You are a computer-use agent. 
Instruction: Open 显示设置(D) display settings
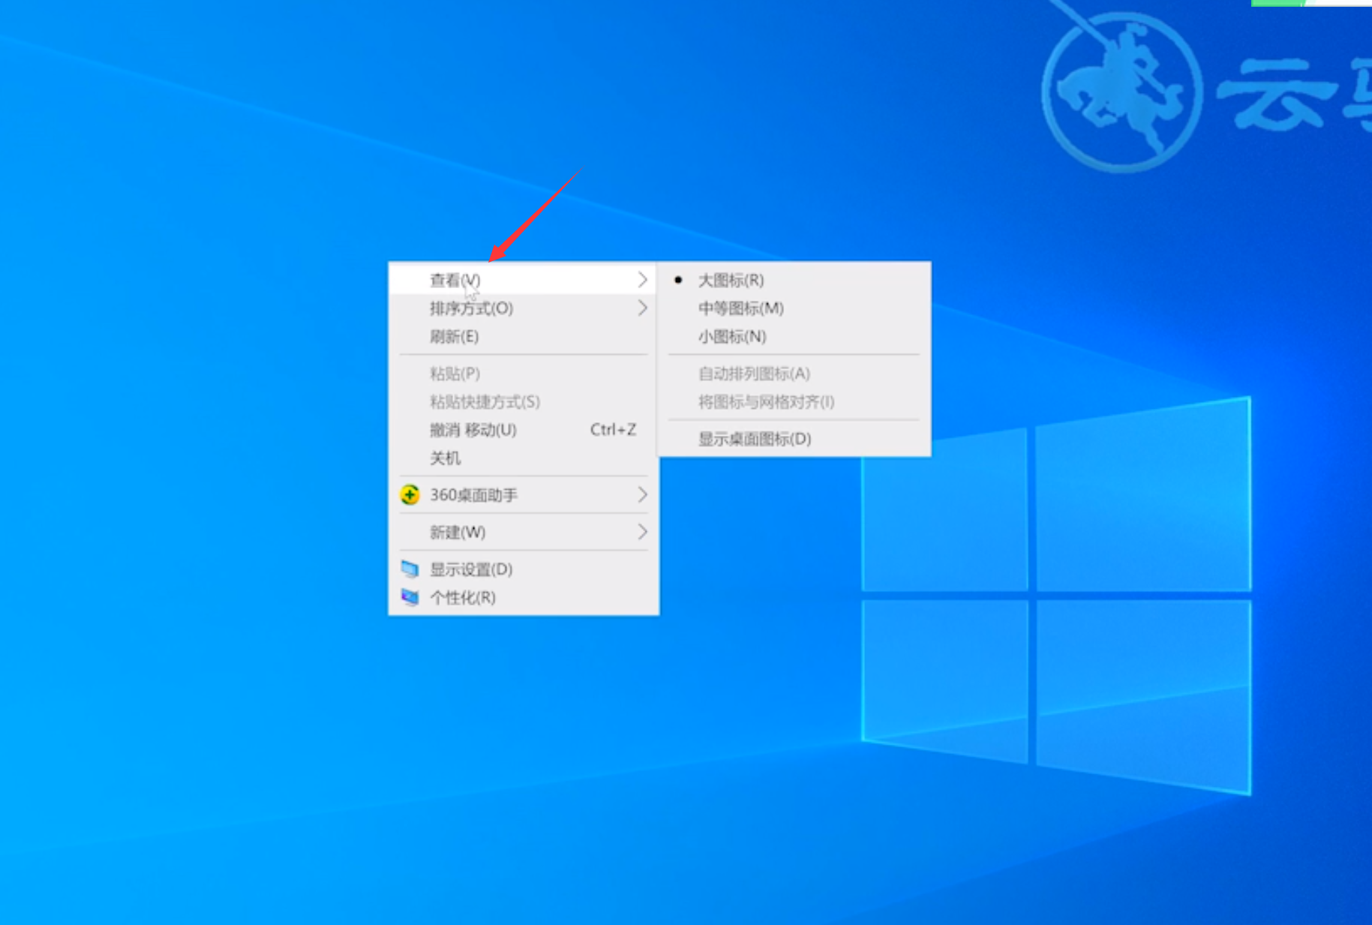tap(523, 569)
